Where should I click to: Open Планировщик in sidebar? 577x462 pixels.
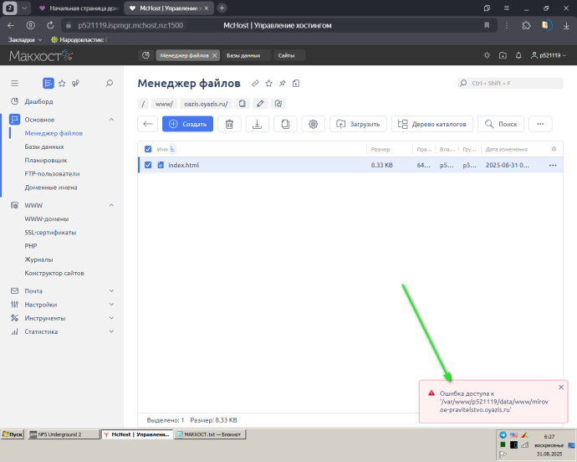(46, 160)
